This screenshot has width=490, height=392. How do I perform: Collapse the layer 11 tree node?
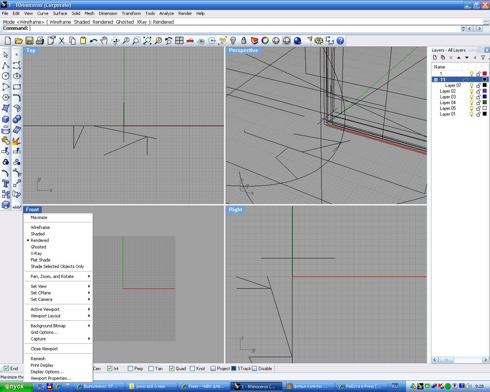tap(436, 80)
